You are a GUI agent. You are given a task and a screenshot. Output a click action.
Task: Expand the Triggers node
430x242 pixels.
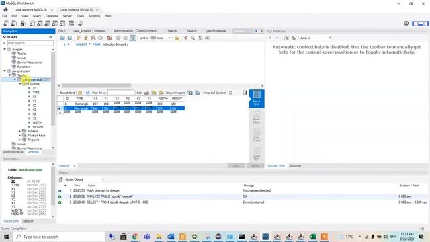pos(19,140)
